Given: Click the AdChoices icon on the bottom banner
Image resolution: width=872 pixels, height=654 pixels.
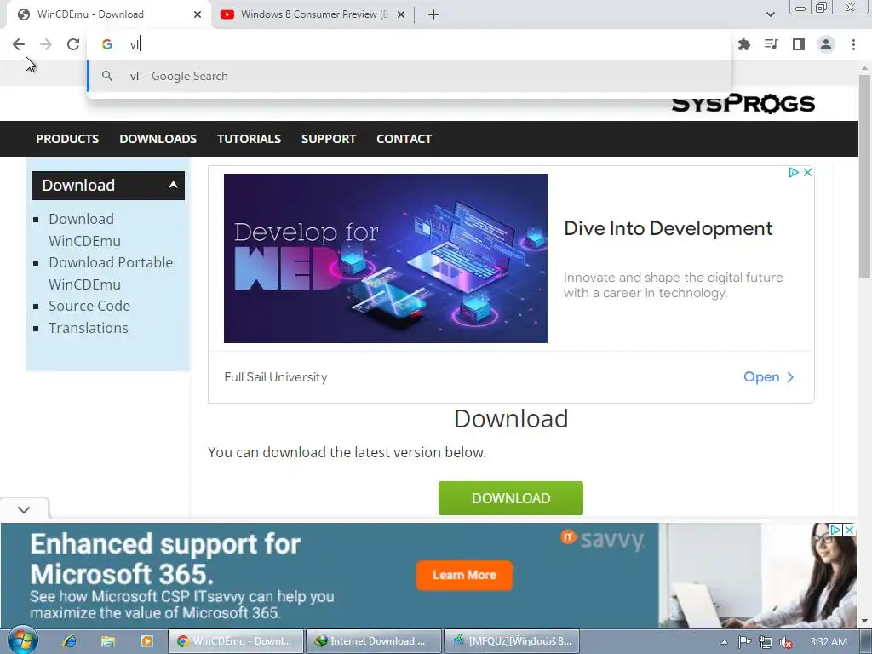Looking at the screenshot, I should pos(835,530).
